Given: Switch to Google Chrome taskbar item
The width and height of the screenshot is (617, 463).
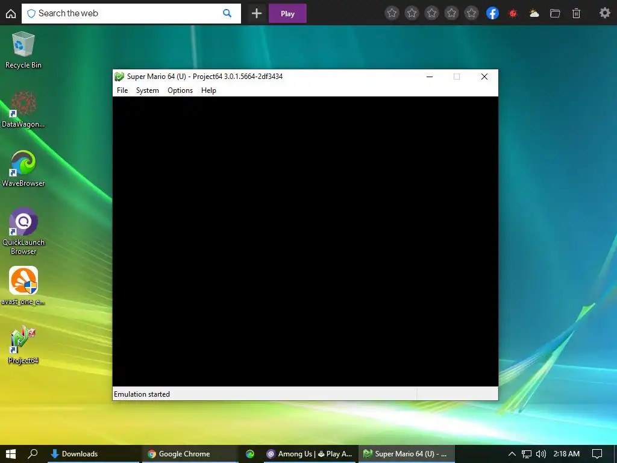Looking at the screenshot, I should 190,454.
